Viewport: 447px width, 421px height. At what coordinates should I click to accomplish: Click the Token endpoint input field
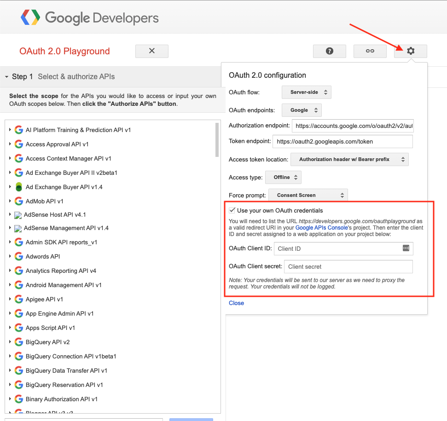tap(343, 142)
